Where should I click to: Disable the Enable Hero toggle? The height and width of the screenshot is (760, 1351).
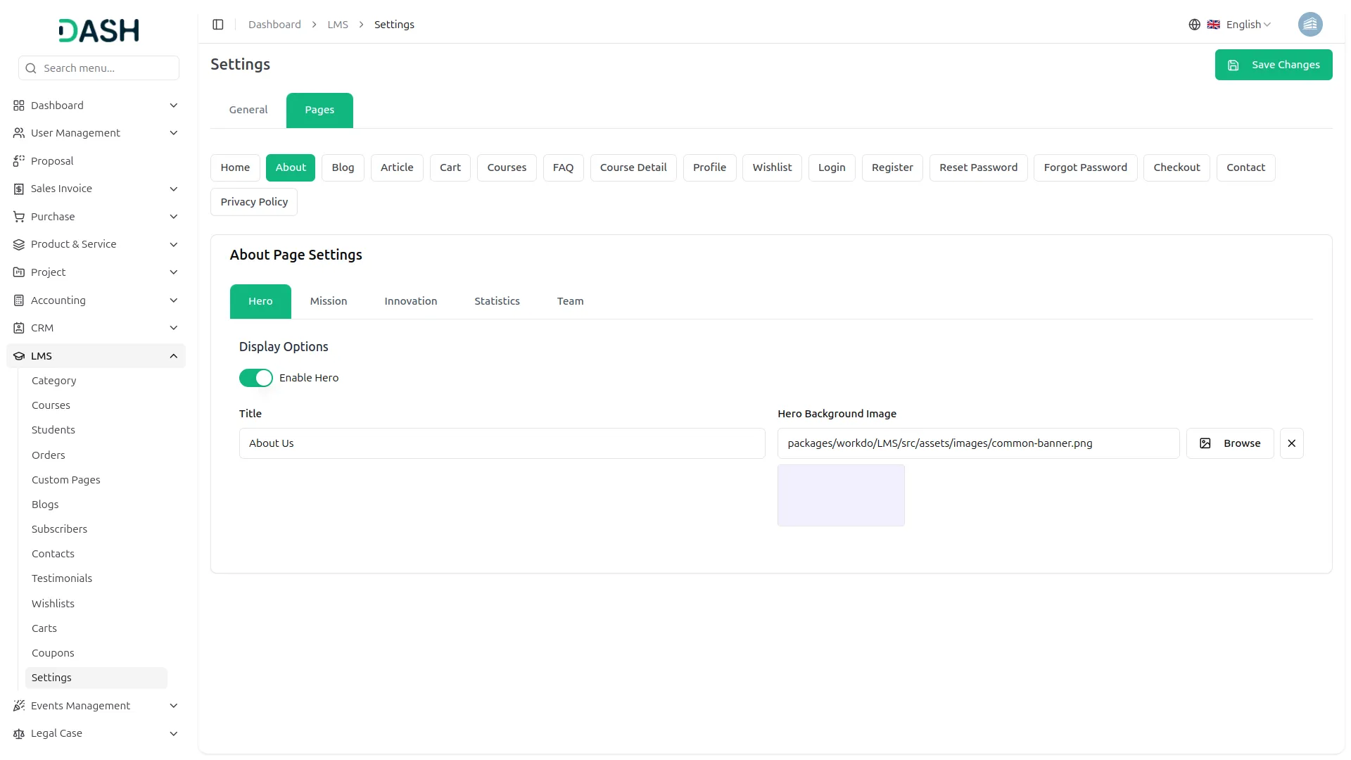click(x=255, y=378)
